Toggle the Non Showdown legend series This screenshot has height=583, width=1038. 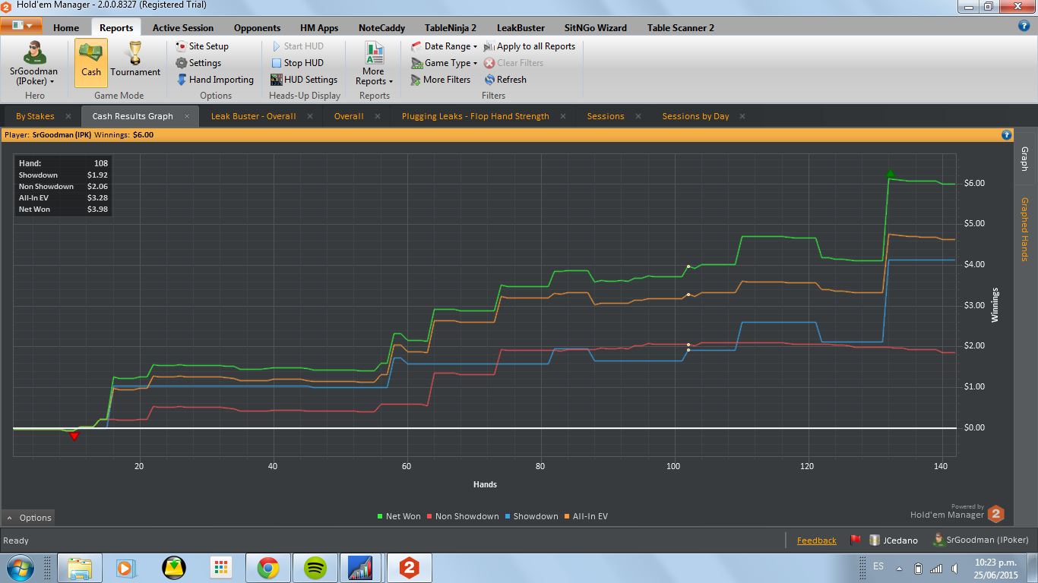[463, 516]
